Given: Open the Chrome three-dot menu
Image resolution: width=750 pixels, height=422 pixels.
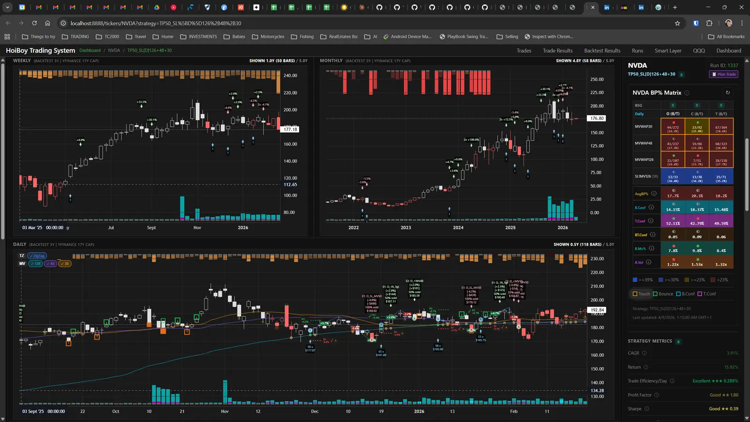Looking at the screenshot, I should pyautogui.click(x=742, y=23).
